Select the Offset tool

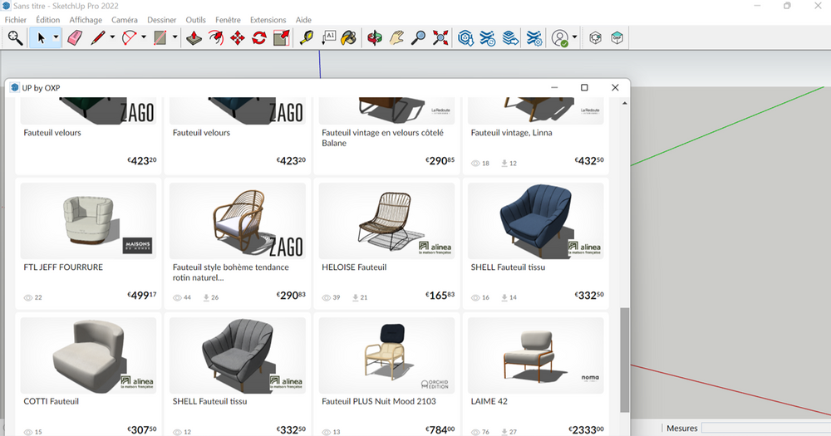click(216, 38)
